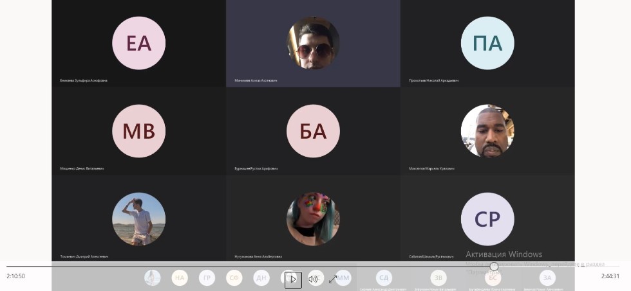This screenshot has height=291, width=631.
Task: Click the 2:10:50 elapsed time label
Action: [16, 276]
